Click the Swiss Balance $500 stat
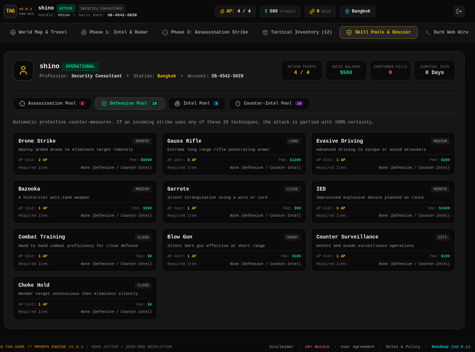The width and height of the screenshot is (475, 352). click(346, 70)
